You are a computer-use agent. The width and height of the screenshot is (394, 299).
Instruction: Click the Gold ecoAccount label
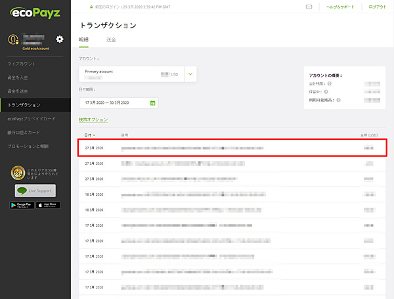(35, 49)
